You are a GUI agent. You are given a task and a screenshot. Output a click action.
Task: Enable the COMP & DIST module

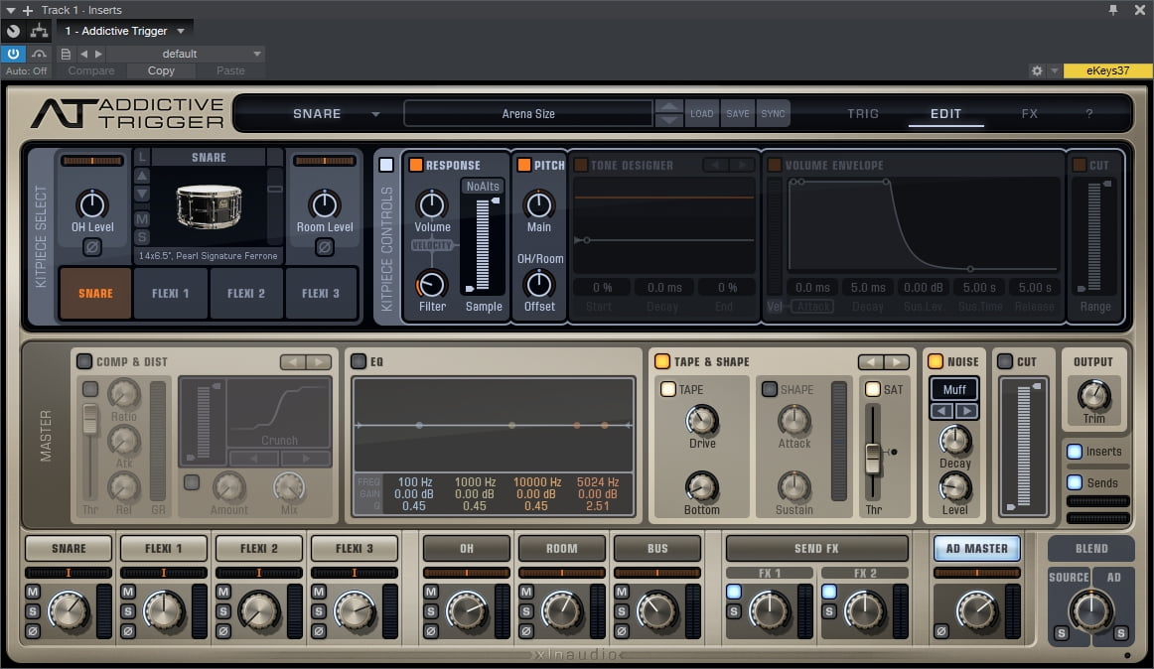pos(84,361)
